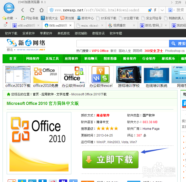The image size is (186, 182).
Task: Open 单机游戏 in top menu
Action: tap(63, 33)
